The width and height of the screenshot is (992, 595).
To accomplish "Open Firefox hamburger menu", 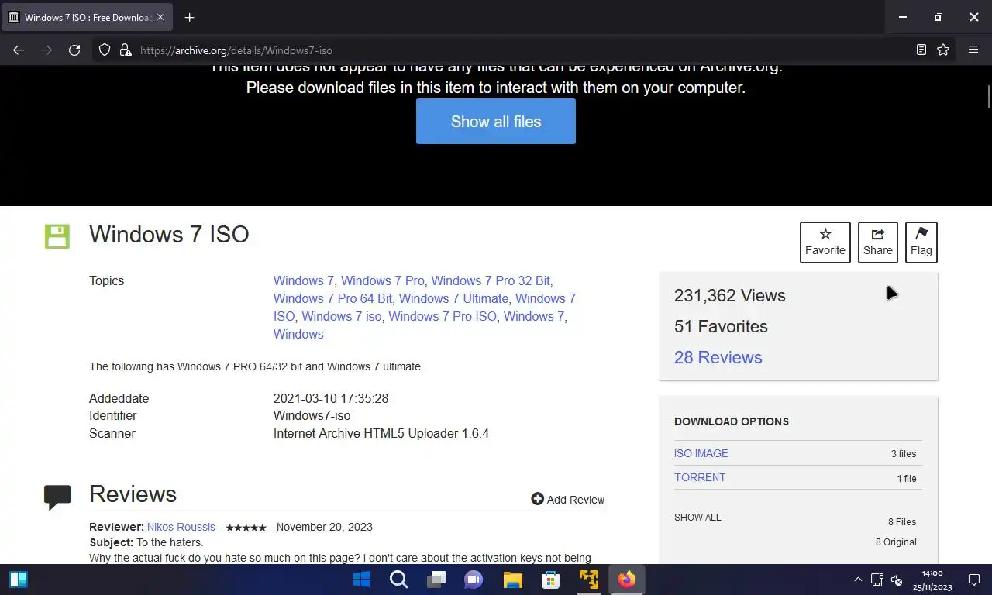I will click(973, 50).
